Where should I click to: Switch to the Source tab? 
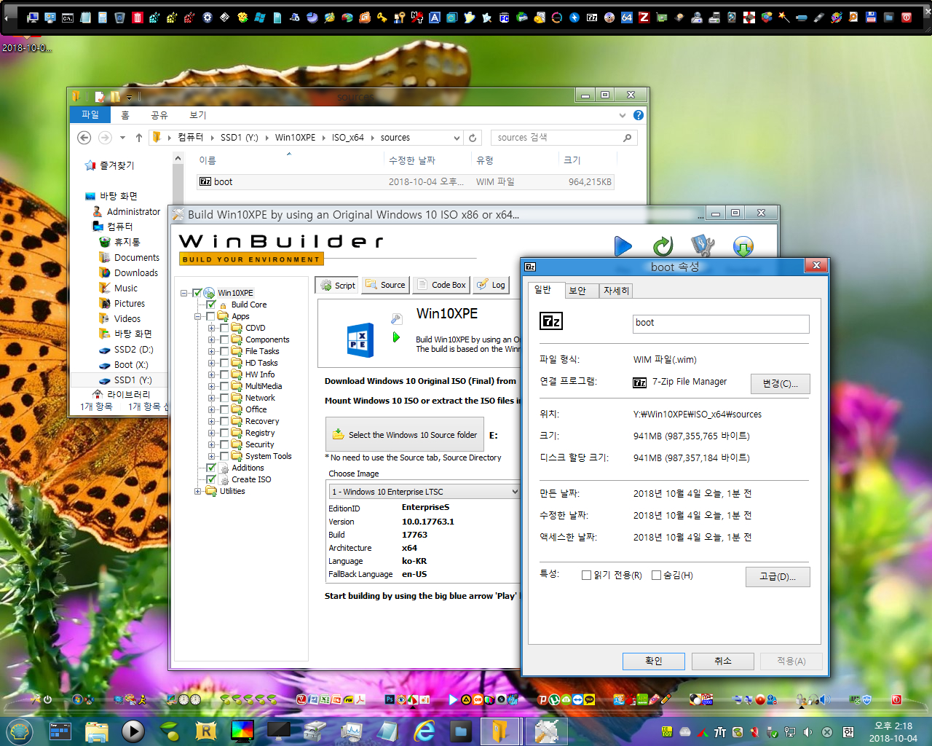tap(385, 285)
